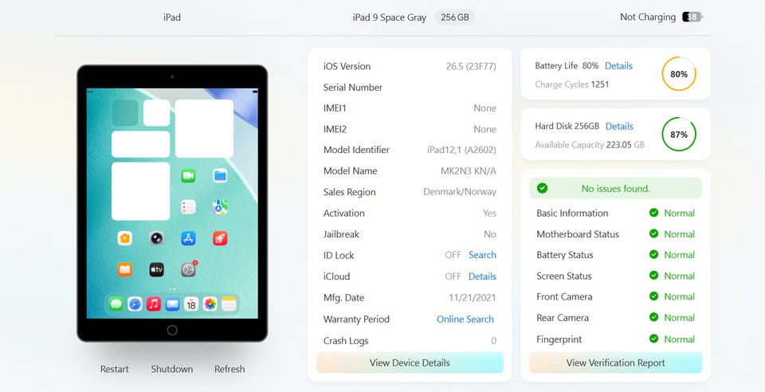Click the Crash Logs count 0
Image resolution: width=765 pixels, height=392 pixels.
click(x=494, y=341)
